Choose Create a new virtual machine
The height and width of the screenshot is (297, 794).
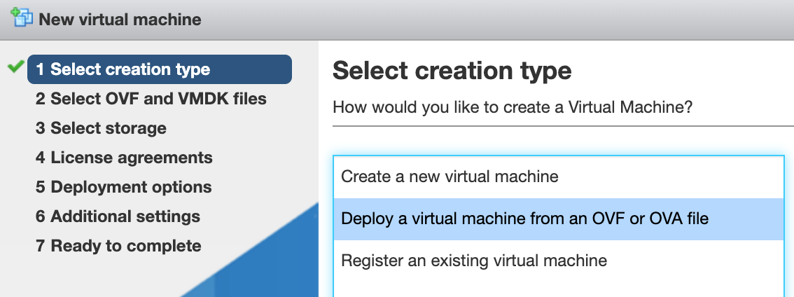click(559, 177)
